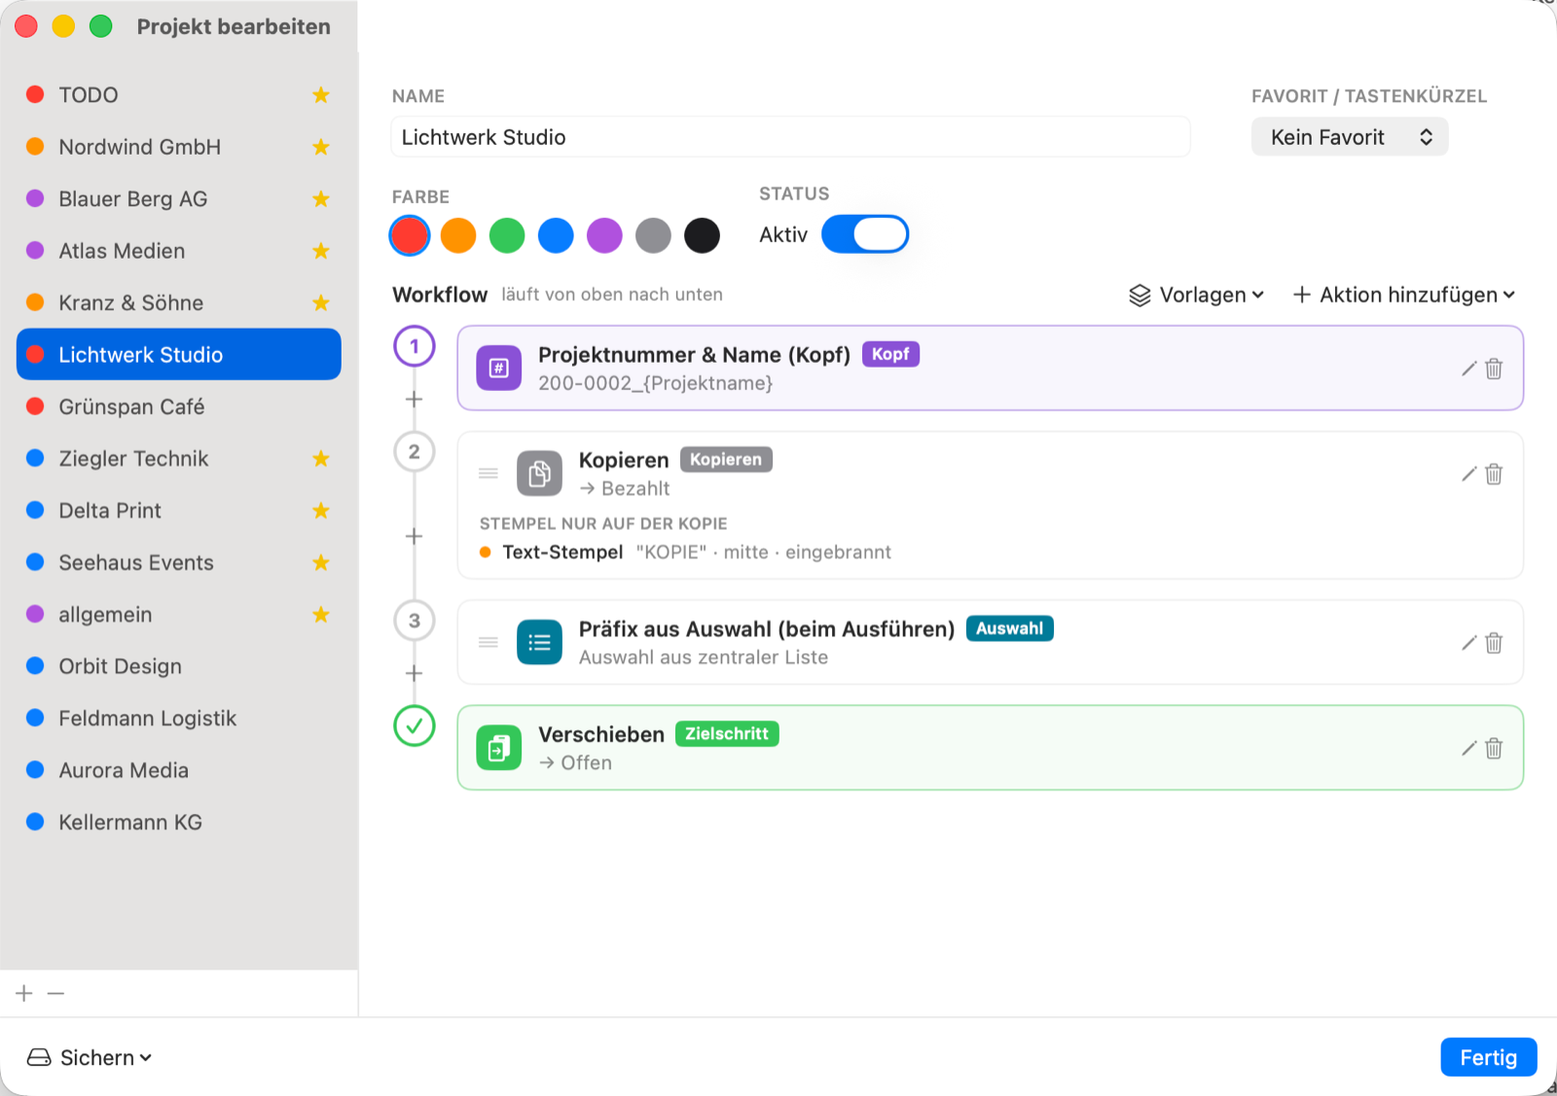Insert a step after step 3 with plus
This screenshot has width=1557, height=1096.
coord(414,674)
